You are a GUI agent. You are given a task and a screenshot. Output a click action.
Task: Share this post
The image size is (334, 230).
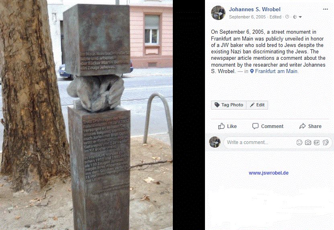click(x=310, y=126)
